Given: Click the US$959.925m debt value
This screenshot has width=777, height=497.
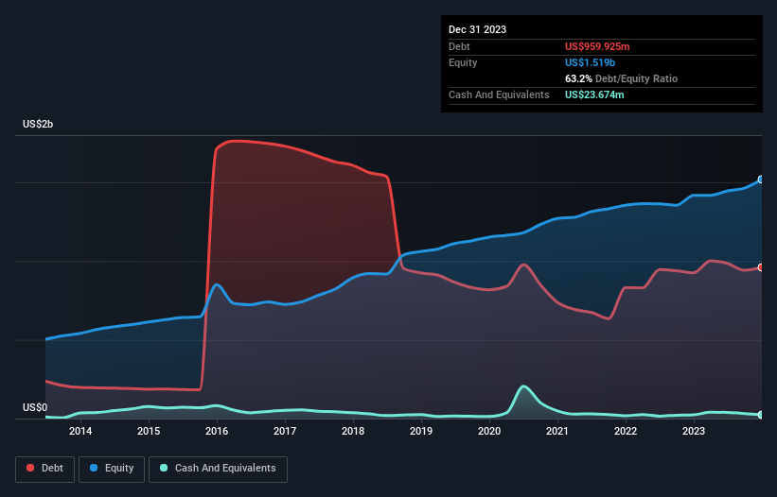Looking at the screenshot, I should point(597,46).
